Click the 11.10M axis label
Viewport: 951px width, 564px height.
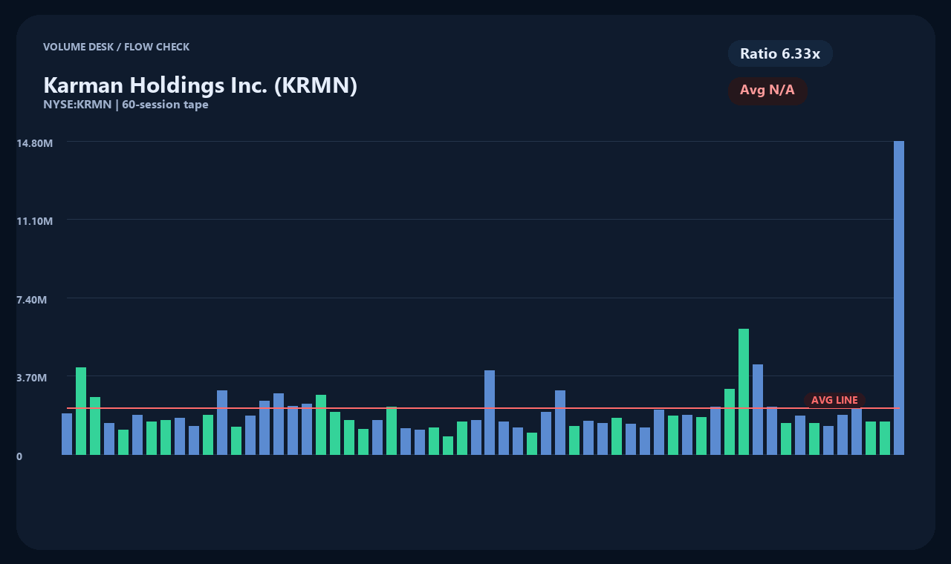(x=35, y=221)
